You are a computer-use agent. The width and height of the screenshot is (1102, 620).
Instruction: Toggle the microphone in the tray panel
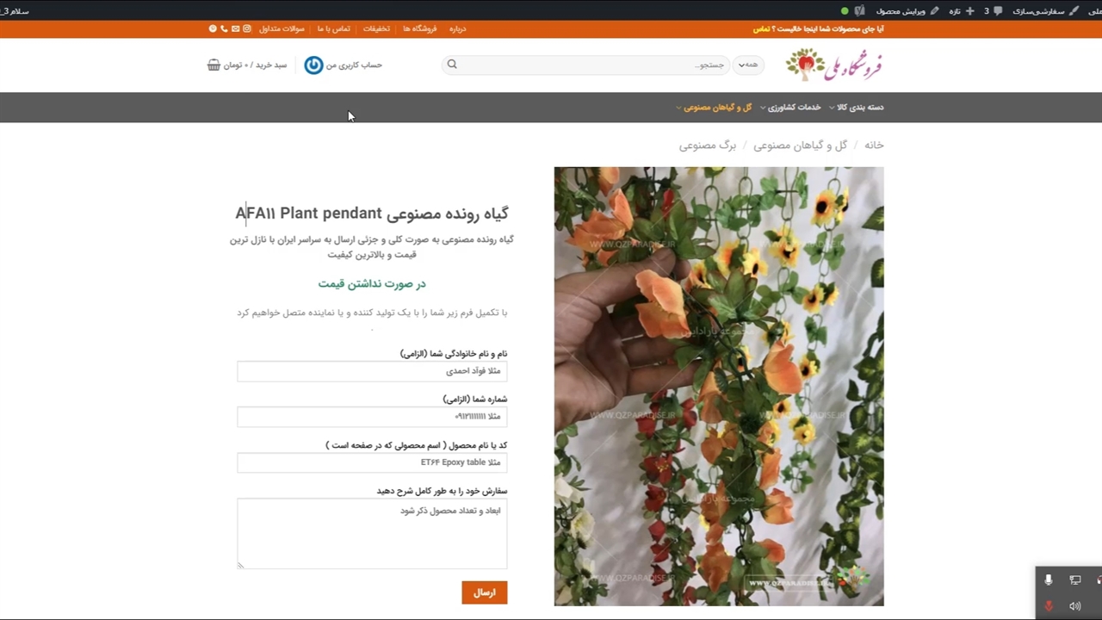click(1048, 580)
